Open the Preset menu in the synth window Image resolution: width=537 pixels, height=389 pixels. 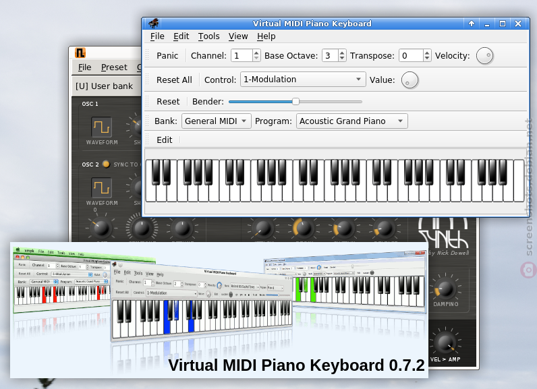(x=114, y=67)
